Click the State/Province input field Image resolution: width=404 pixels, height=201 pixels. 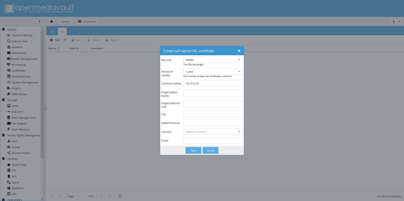213,123
